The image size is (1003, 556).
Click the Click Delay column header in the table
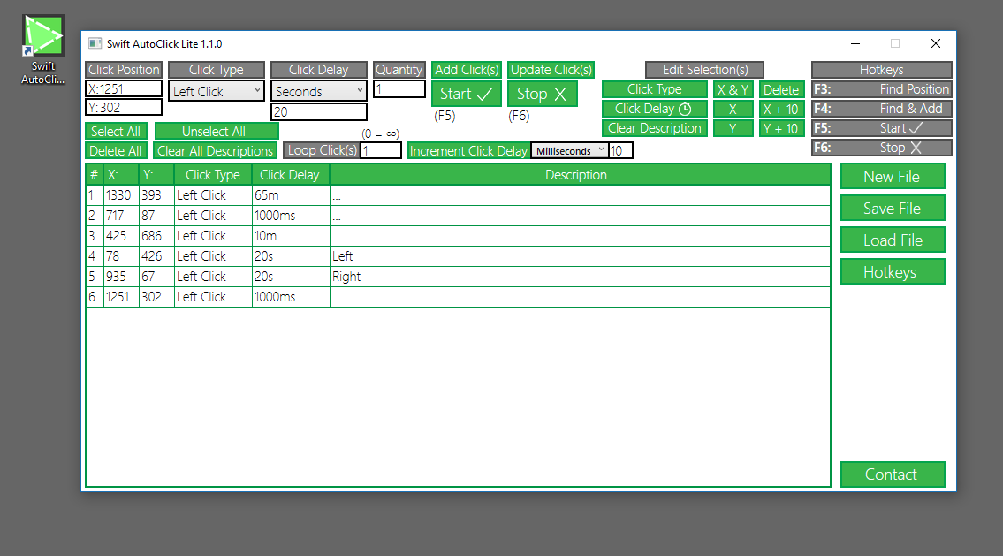(291, 175)
